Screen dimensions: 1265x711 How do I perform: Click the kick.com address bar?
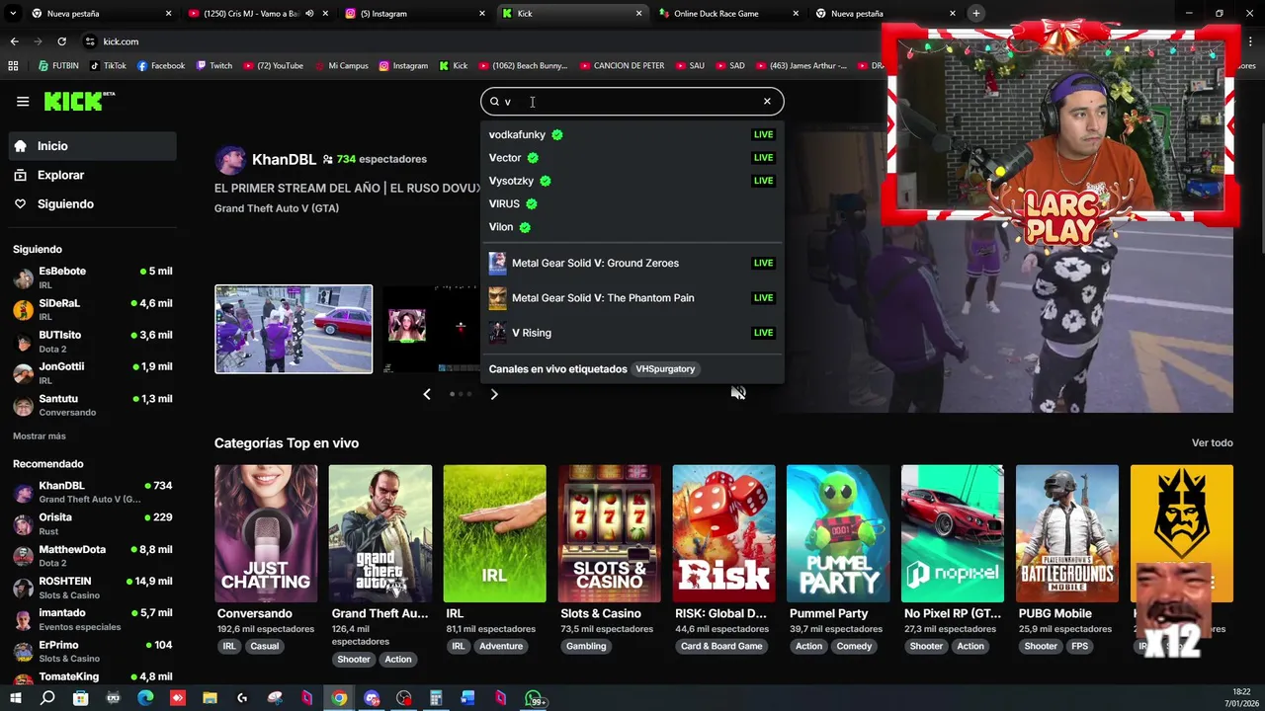pyautogui.click(x=474, y=41)
